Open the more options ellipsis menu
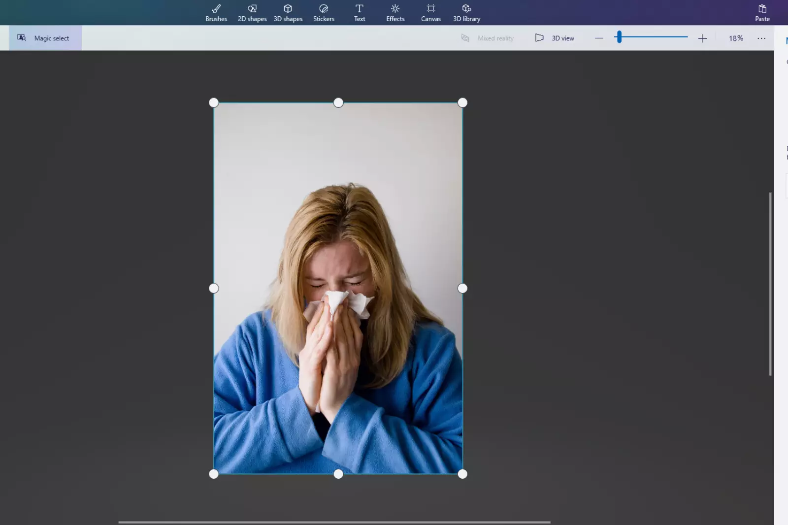The image size is (788, 525). [x=761, y=38]
